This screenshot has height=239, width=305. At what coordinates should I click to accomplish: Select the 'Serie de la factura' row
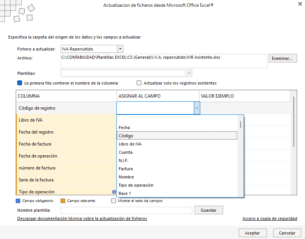66,180
